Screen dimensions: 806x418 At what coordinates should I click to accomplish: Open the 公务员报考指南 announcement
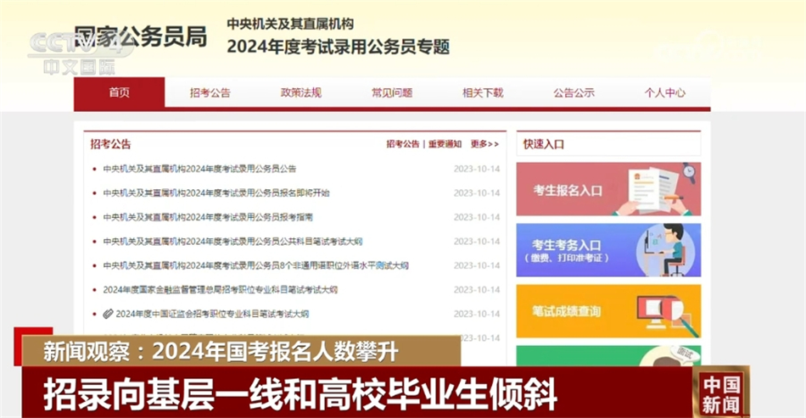(208, 217)
